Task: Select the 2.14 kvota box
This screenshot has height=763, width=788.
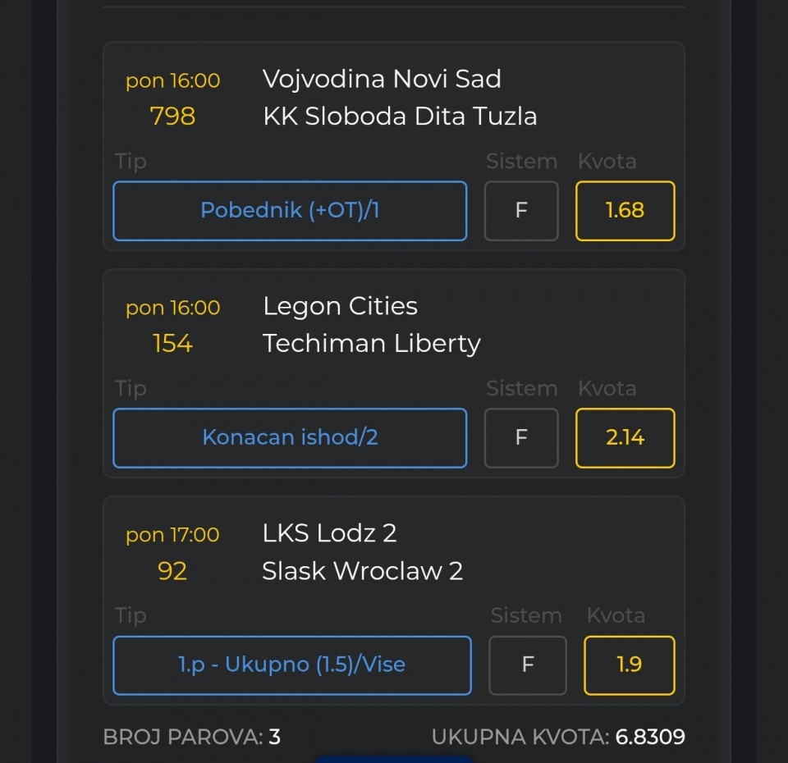Action: tap(625, 438)
